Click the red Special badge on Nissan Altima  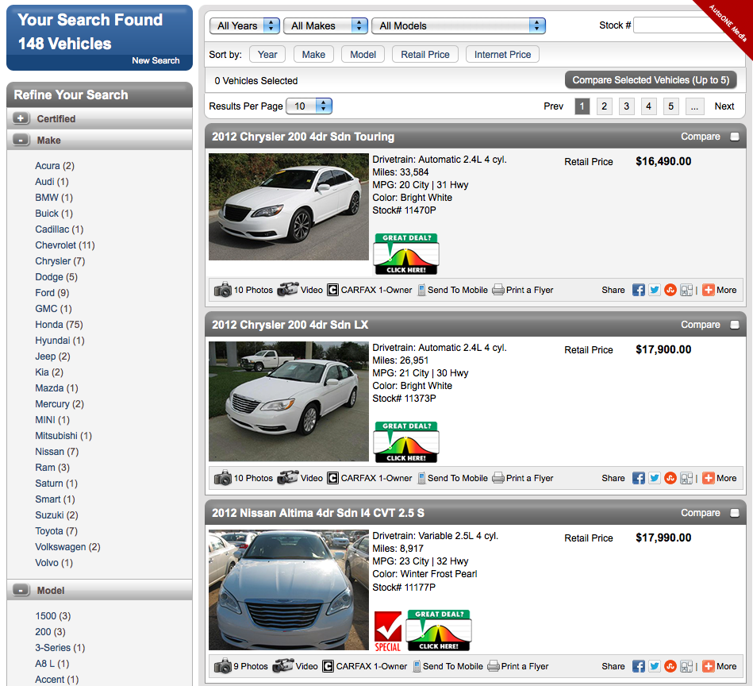point(387,631)
